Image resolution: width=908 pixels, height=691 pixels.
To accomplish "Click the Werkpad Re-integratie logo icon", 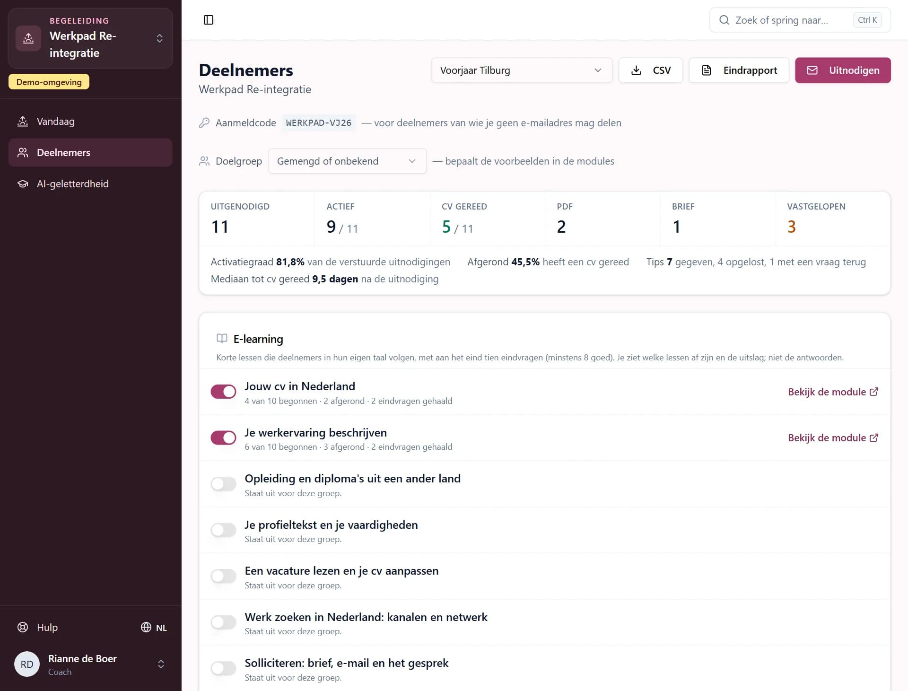I will click(x=28, y=38).
